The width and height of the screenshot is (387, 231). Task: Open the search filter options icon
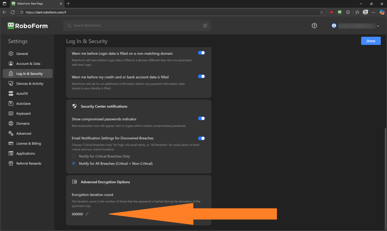[205, 25]
